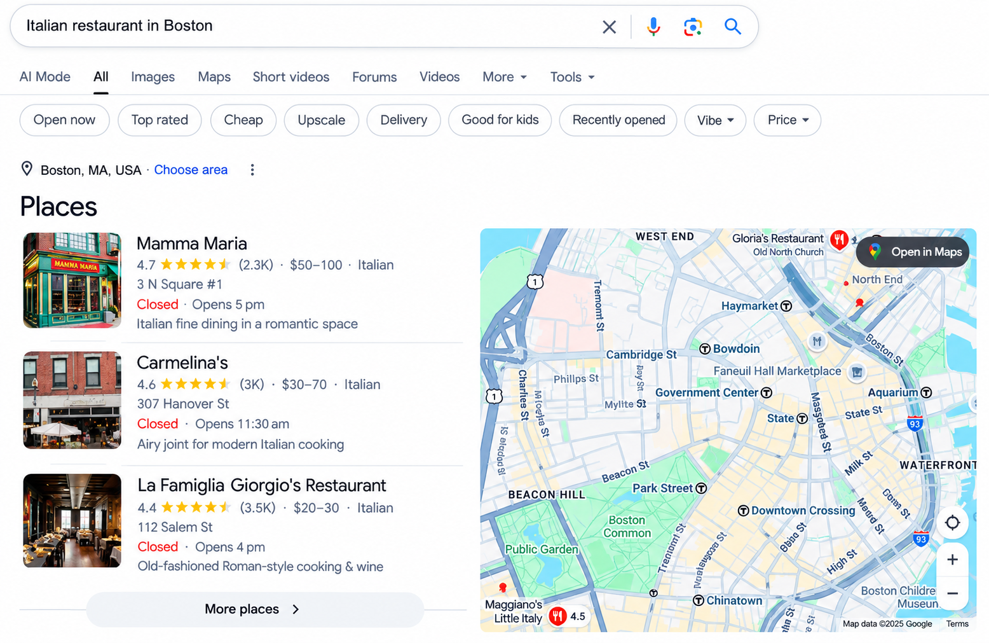Switch to the Images tab
989x643 pixels.
(153, 77)
